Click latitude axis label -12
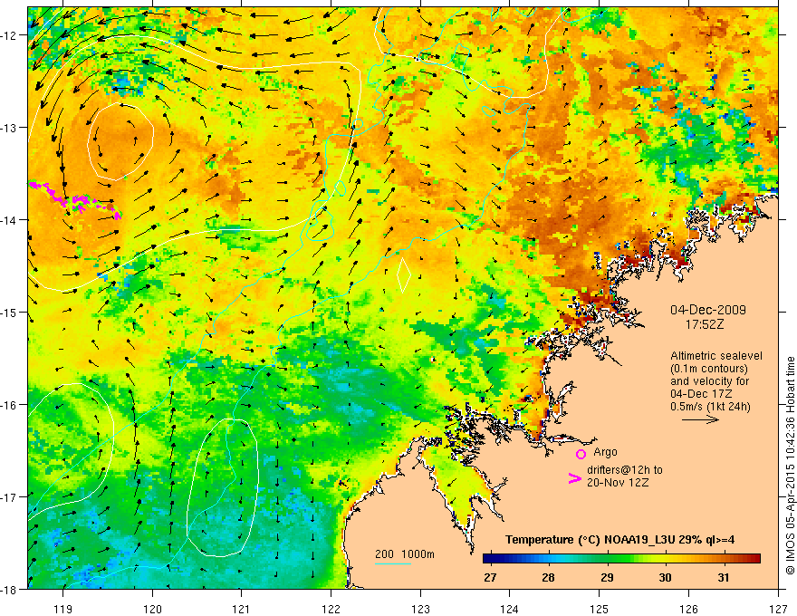The width and height of the screenshot is (797, 616). pyautogui.click(x=10, y=35)
